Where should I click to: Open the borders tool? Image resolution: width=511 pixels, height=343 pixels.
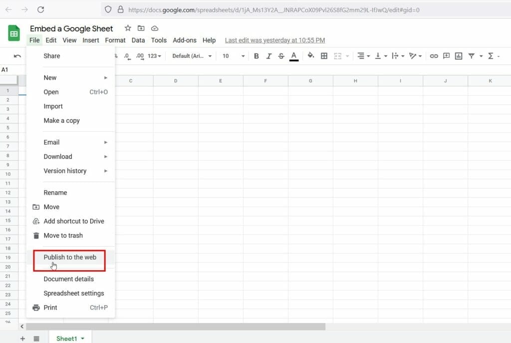[323, 56]
